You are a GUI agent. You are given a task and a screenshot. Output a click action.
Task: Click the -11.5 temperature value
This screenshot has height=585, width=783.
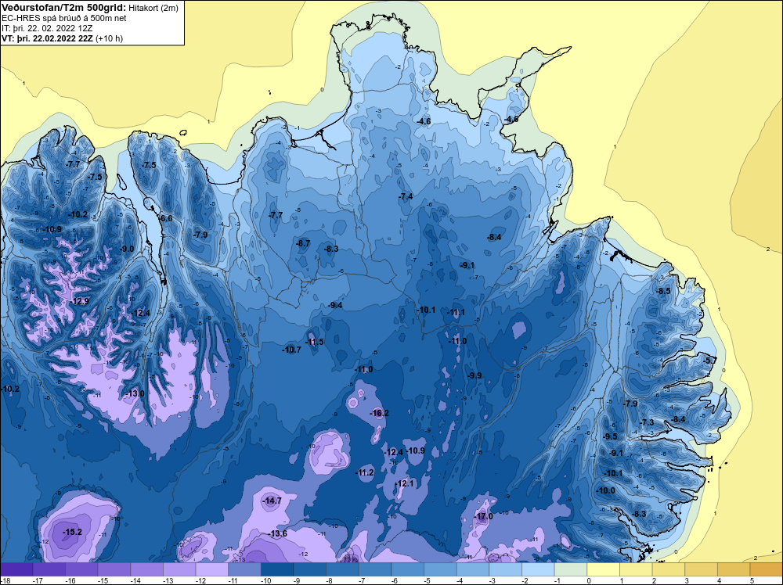(x=315, y=342)
